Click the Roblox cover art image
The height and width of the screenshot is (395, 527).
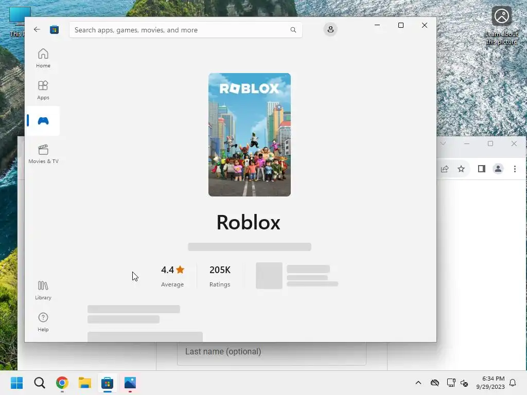[x=250, y=135]
